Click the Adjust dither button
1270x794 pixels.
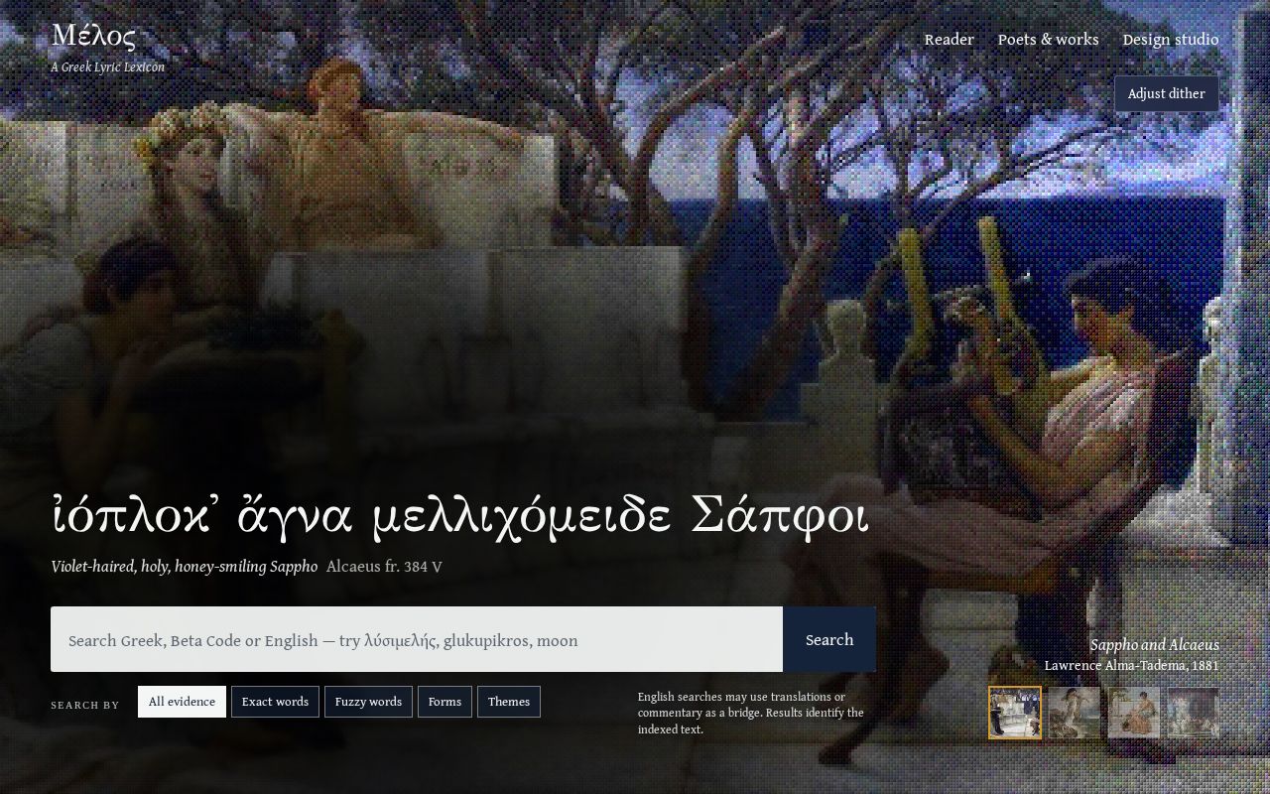click(1167, 93)
